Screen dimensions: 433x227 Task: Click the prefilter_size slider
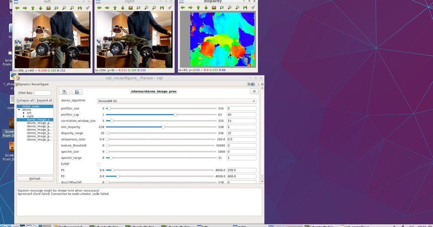pyautogui.click(x=161, y=108)
